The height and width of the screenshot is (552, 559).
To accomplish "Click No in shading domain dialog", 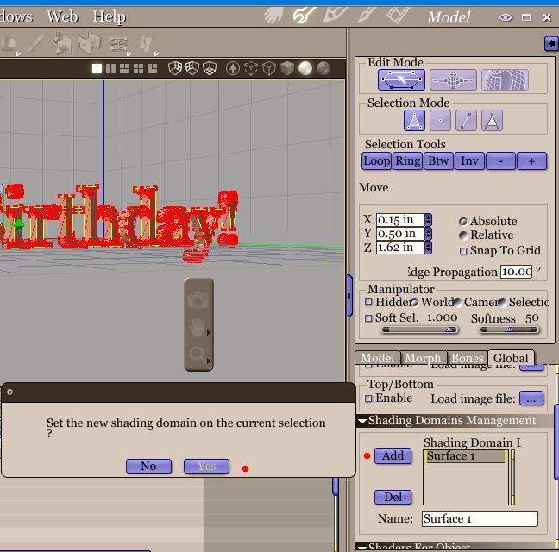I will pos(148,466).
